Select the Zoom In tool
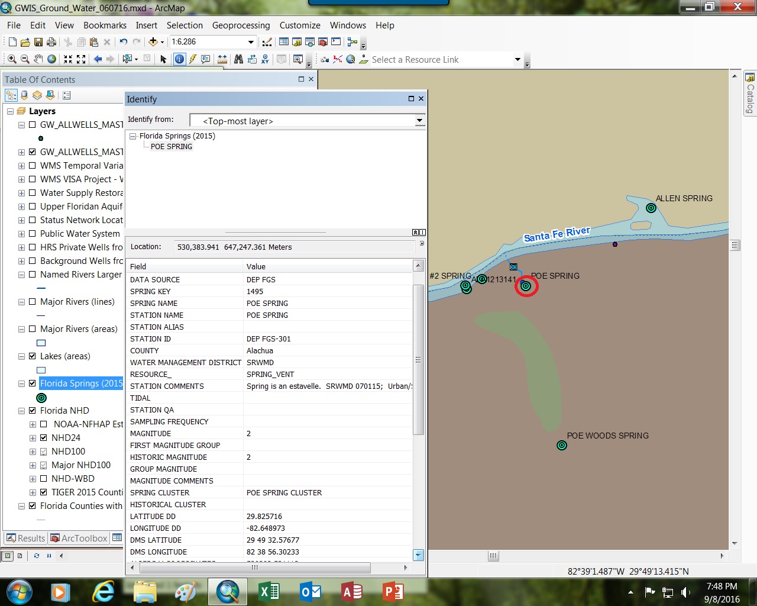The width and height of the screenshot is (757, 606). [x=12, y=59]
